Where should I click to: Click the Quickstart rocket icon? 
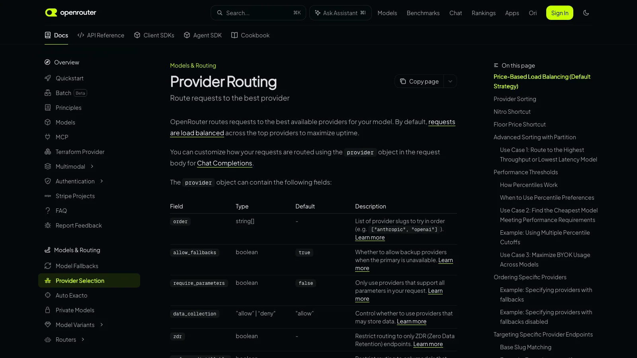click(48, 78)
